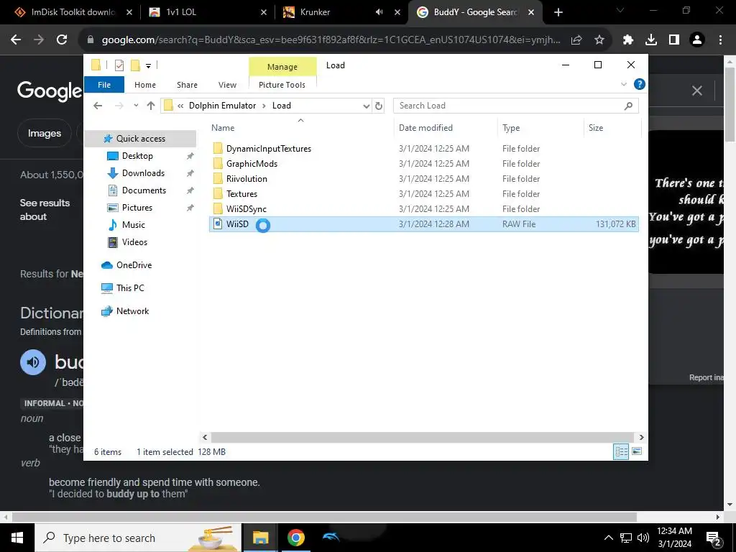Play pronunciation audio for buddy
Viewport: 736px width, 552px height.
[33, 362]
